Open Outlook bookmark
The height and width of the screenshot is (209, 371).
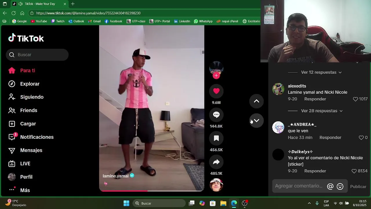point(76,21)
